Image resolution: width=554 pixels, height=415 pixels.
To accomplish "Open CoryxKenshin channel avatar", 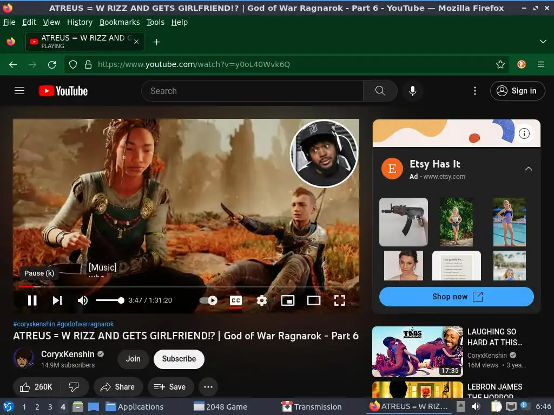I will [x=24, y=358].
